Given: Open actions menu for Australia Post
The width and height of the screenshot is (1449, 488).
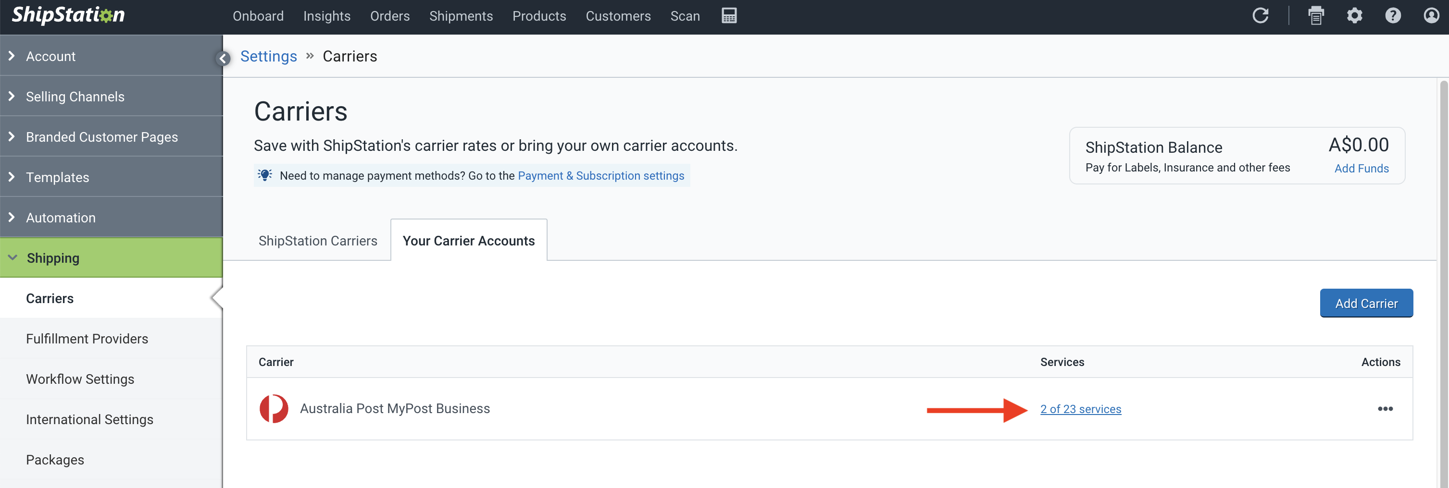Looking at the screenshot, I should [x=1385, y=409].
